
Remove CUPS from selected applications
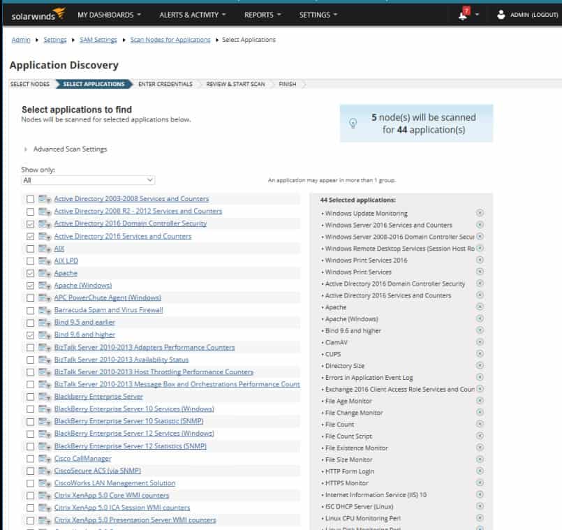click(480, 354)
